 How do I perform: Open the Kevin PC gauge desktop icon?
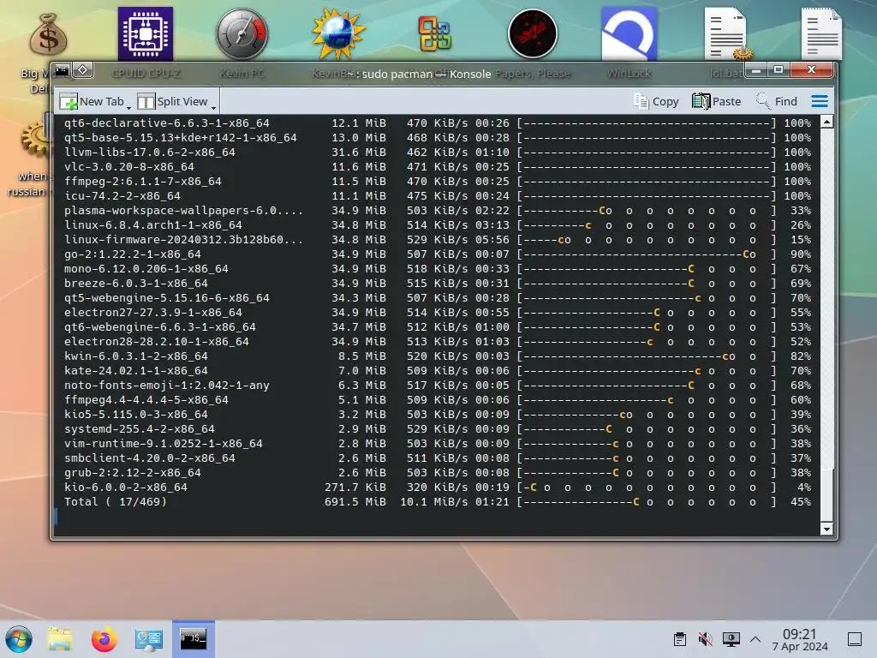242,43
